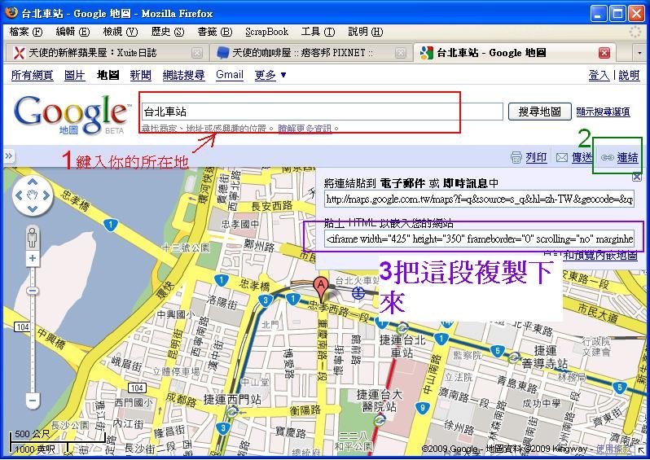Click the hand icon in the pan control

coord(33,195)
